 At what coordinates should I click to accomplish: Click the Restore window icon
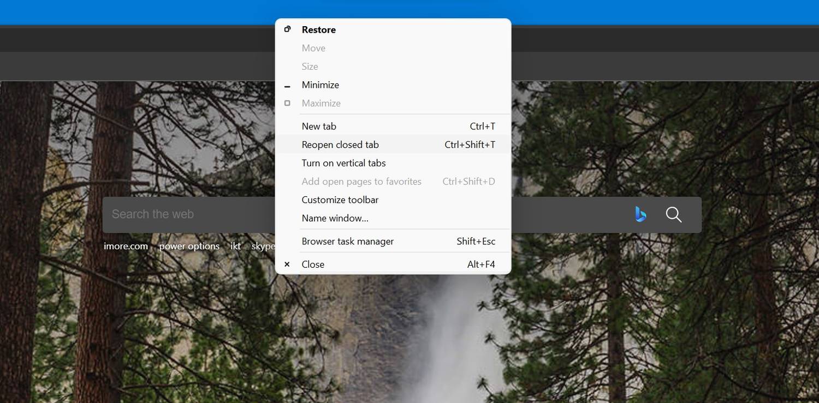[x=287, y=29]
